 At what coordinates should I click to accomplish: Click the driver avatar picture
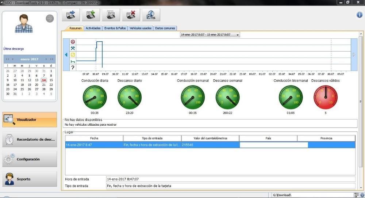coord(24,23)
